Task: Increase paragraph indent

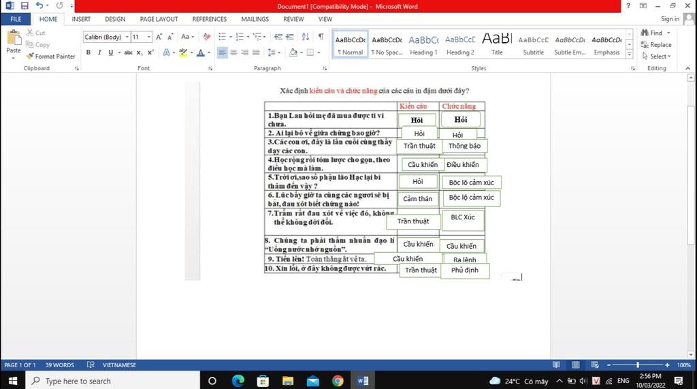Action: point(290,37)
